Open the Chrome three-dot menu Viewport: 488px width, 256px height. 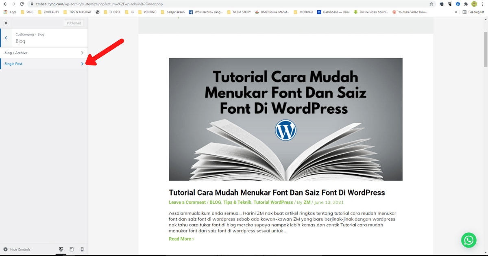pos(483,4)
